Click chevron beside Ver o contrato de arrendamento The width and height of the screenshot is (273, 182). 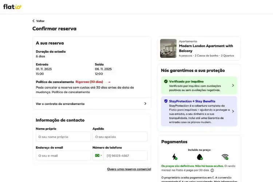145,104
